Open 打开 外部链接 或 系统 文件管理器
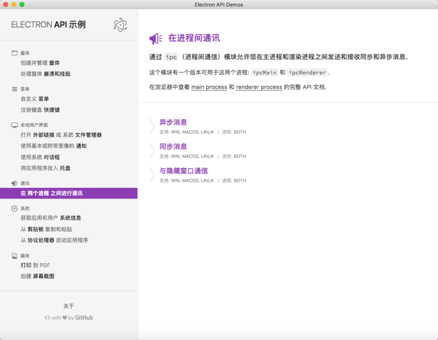Viewport: 438px width, 340px height. pyautogui.click(x=61, y=135)
